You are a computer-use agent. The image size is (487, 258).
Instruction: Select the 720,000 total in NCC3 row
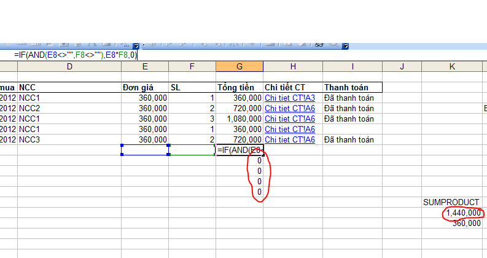pyautogui.click(x=240, y=139)
